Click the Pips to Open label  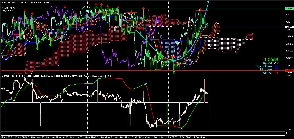coord(263,66)
